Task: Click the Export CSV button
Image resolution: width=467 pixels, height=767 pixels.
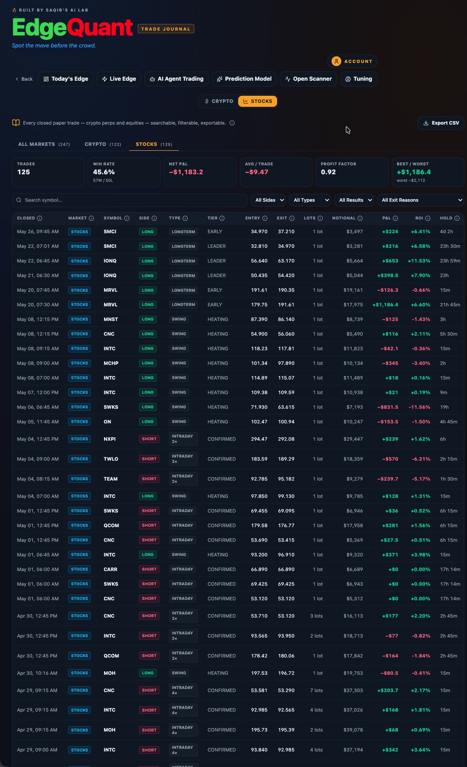Action: (x=441, y=123)
